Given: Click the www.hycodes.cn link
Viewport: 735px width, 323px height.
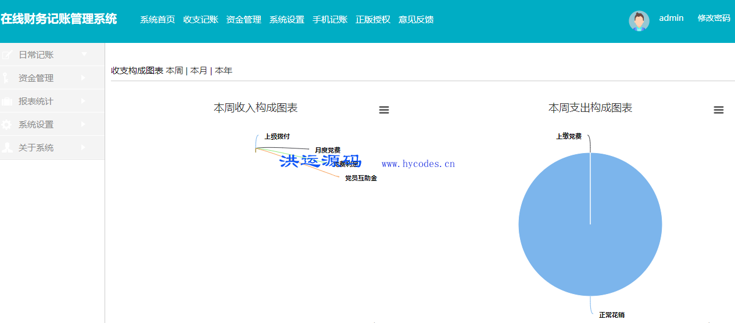Looking at the screenshot, I should coord(418,164).
